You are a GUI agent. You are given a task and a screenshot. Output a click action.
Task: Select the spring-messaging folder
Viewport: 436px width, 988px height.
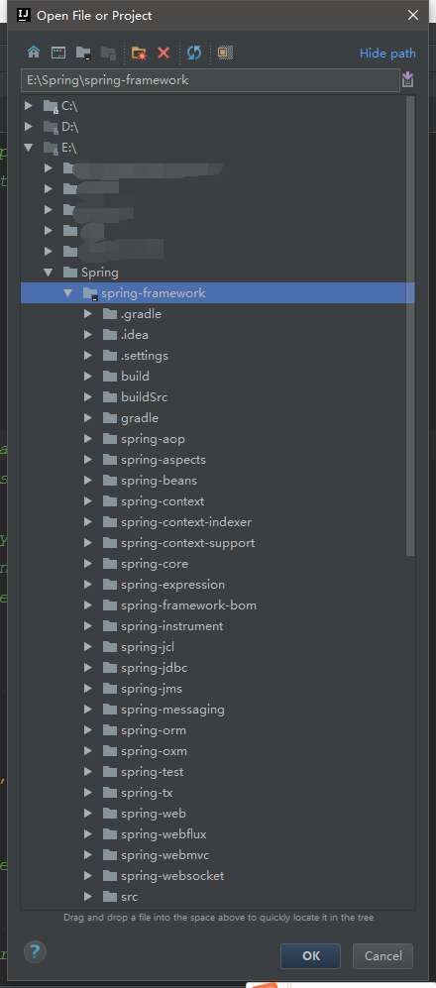[x=172, y=709]
